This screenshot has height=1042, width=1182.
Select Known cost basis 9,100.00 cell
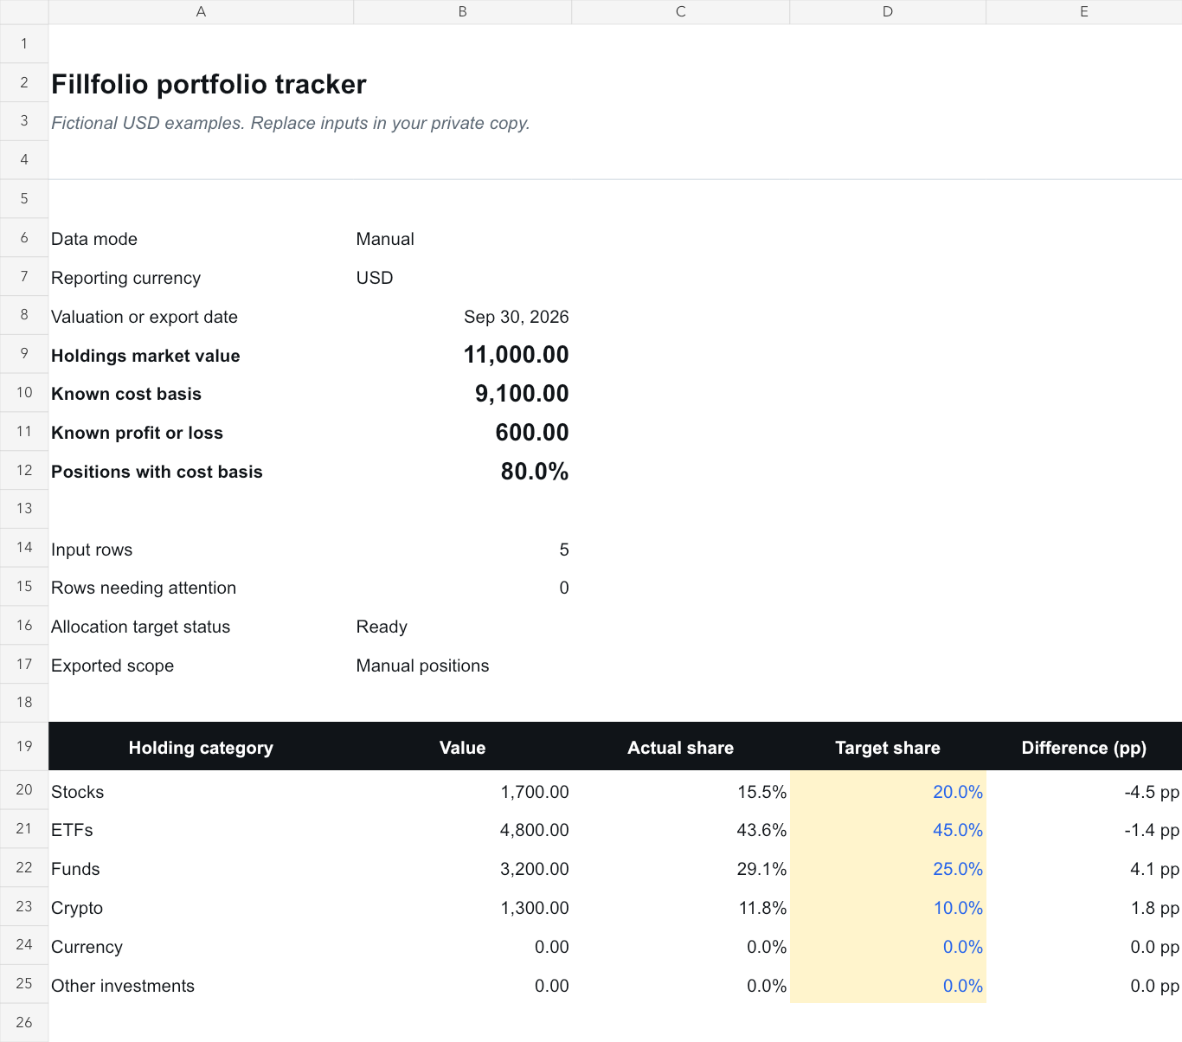click(462, 394)
